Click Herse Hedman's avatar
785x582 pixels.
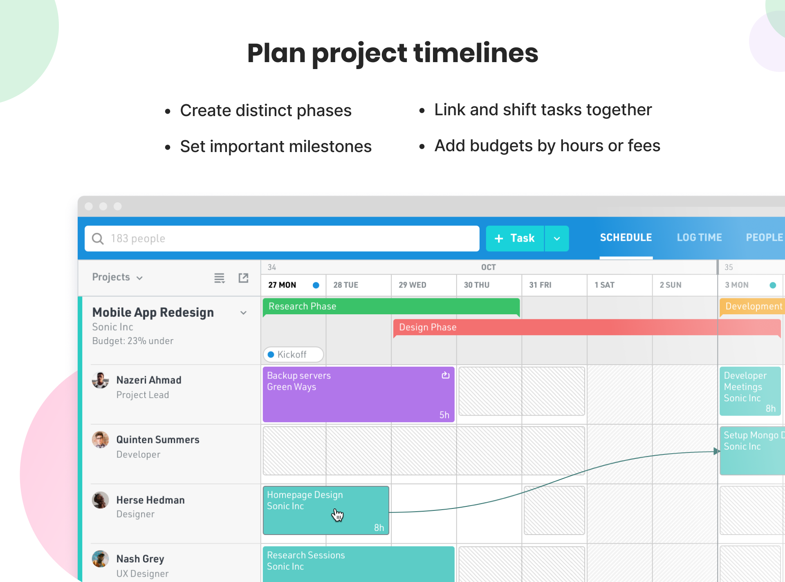pyautogui.click(x=100, y=500)
